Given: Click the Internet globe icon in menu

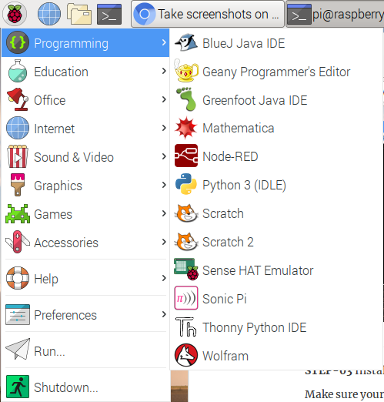Looking at the screenshot, I should point(18,128).
